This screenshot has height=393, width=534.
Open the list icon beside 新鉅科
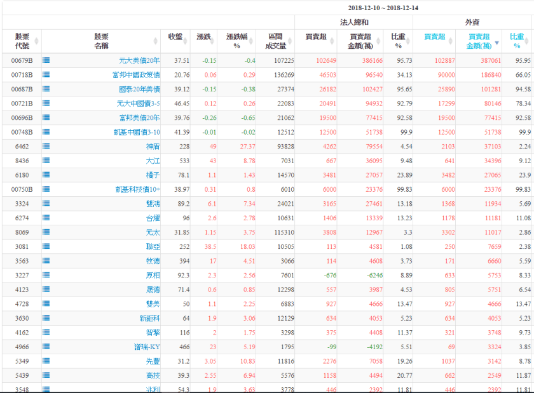pyautogui.click(x=46, y=318)
